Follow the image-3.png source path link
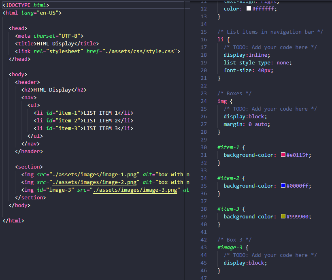 tap(135, 190)
